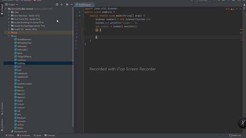246x138 pixels.
Task: Jump to next highlighted error arrow
Action: [x=240, y=9]
